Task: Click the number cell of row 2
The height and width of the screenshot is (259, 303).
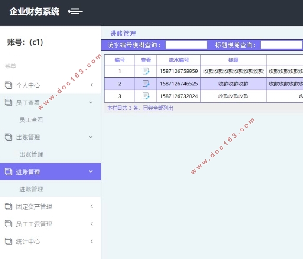Action: pos(120,84)
